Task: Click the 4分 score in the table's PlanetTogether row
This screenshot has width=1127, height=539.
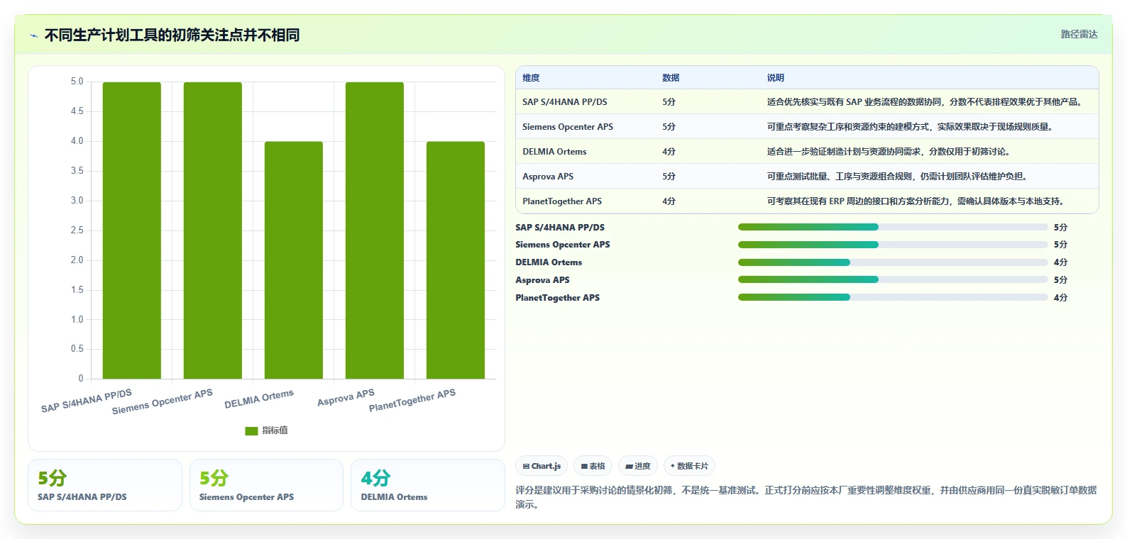Action: (x=669, y=201)
